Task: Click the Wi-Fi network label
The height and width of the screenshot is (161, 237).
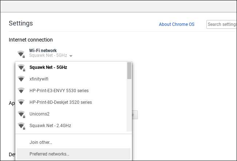Action: (x=43, y=51)
